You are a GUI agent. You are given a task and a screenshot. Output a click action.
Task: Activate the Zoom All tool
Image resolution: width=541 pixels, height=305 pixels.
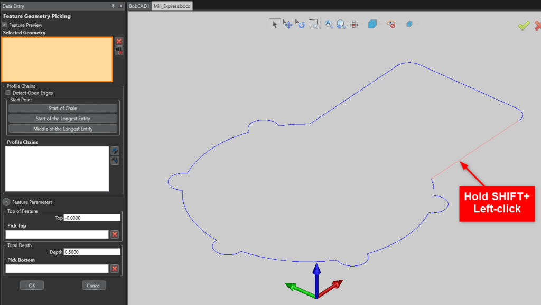pyautogui.click(x=328, y=24)
